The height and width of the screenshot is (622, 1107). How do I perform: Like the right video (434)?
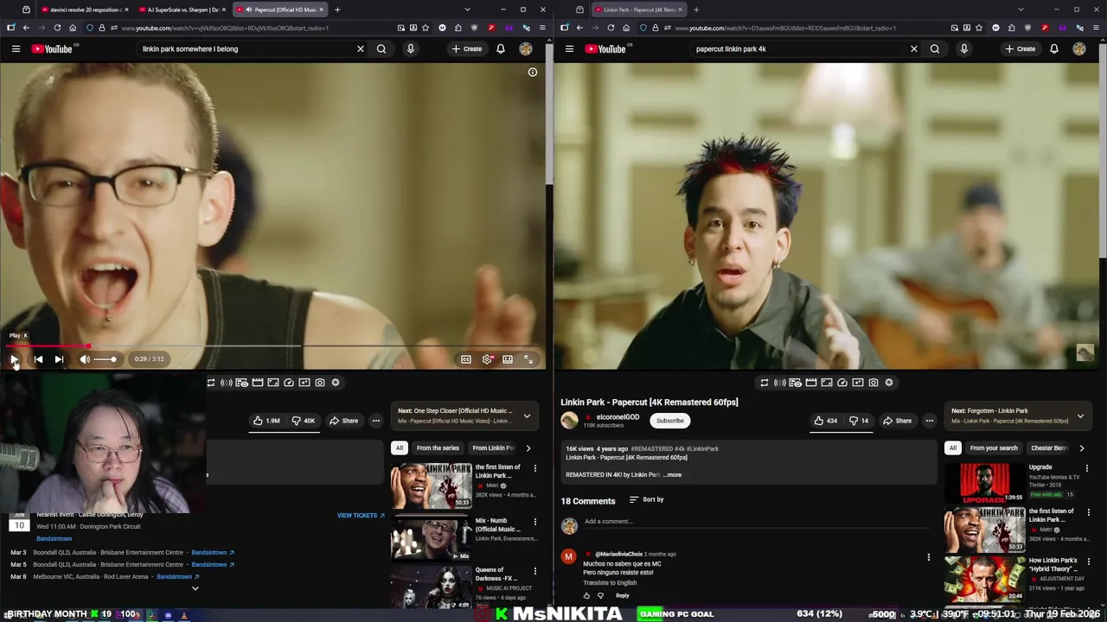click(x=826, y=421)
